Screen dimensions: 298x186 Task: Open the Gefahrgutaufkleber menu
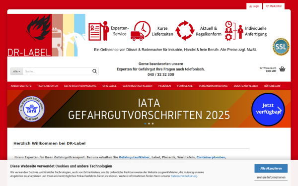tap(138, 86)
